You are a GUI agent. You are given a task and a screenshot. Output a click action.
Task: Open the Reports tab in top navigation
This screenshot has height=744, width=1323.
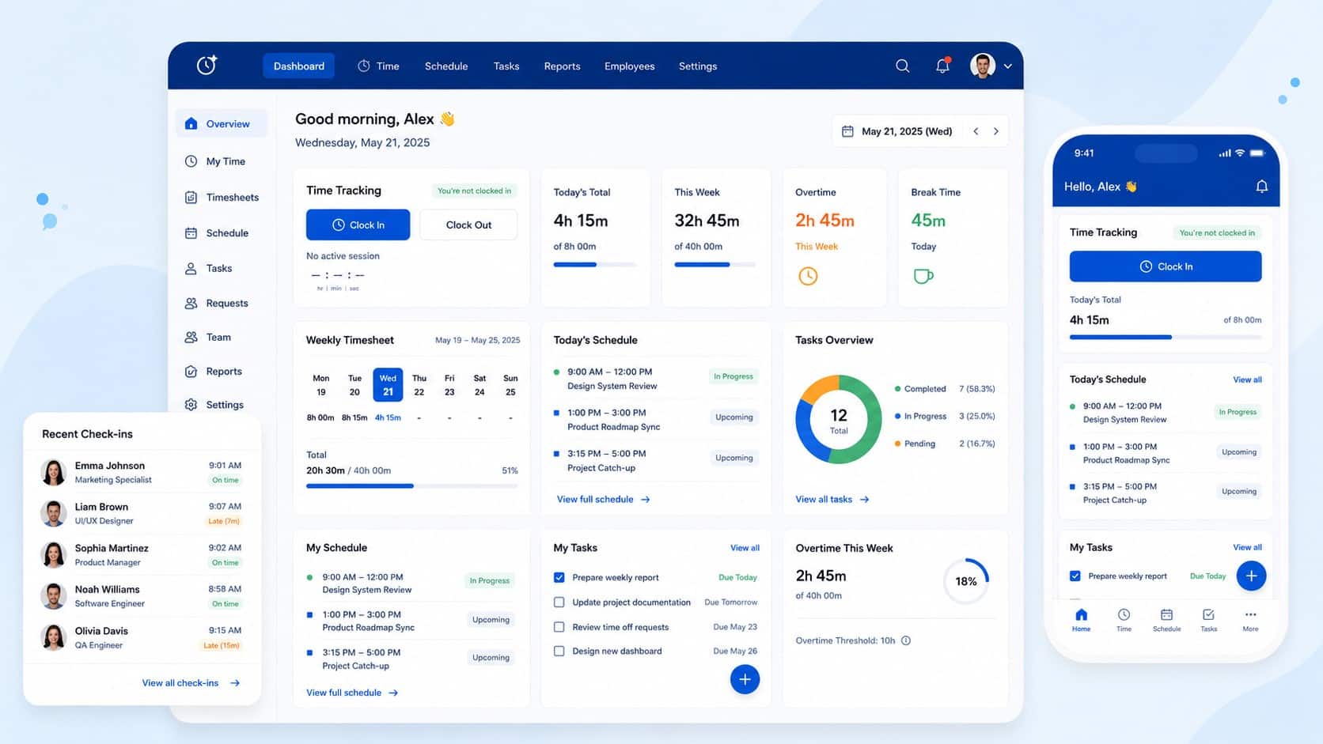click(x=562, y=66)
